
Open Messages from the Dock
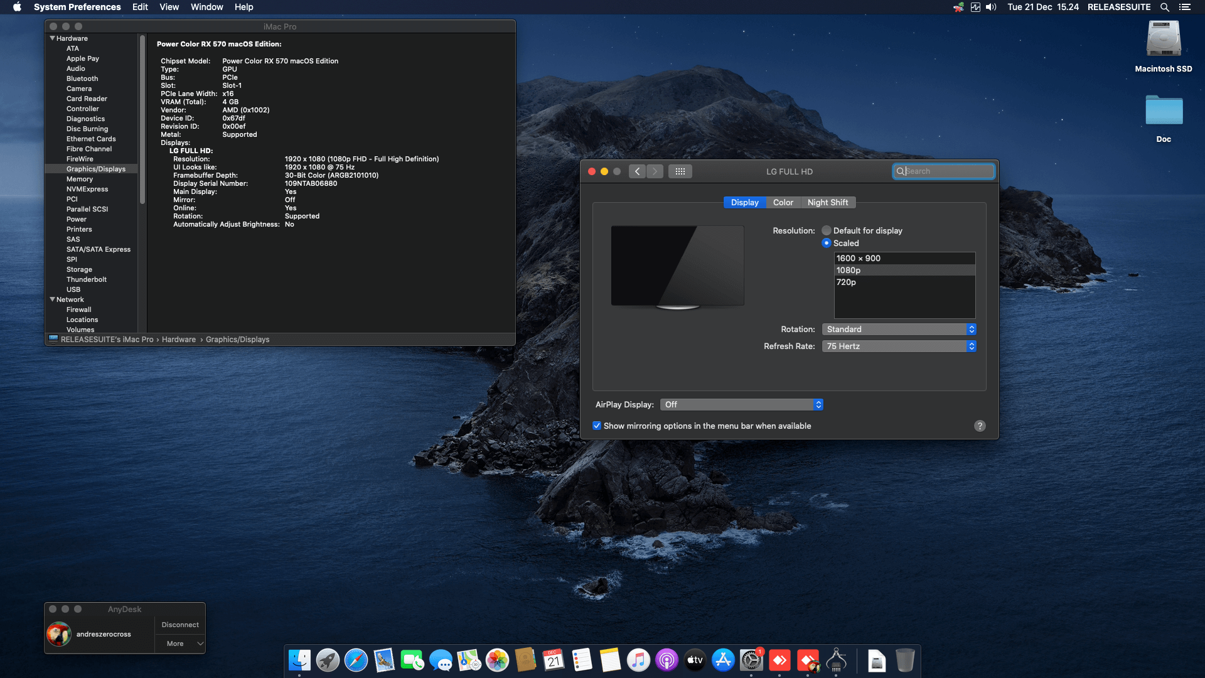point(441,660)
